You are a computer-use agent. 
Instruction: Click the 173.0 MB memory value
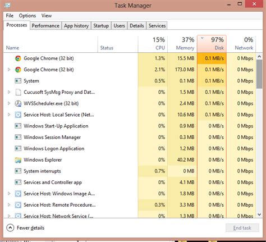pyautogui.click(x=185, y=70)
